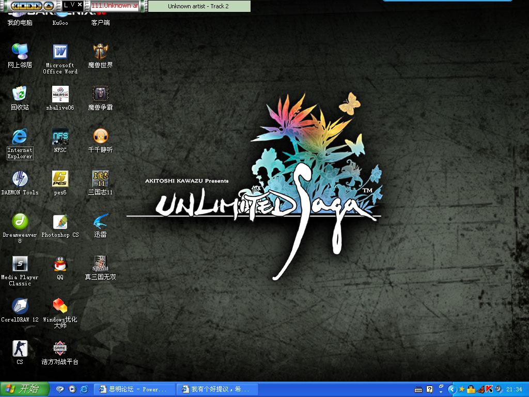The height and width of the screenshot is (397, 529).
Task: Open the 网上邻居 network icon
Action: [20, 56]
